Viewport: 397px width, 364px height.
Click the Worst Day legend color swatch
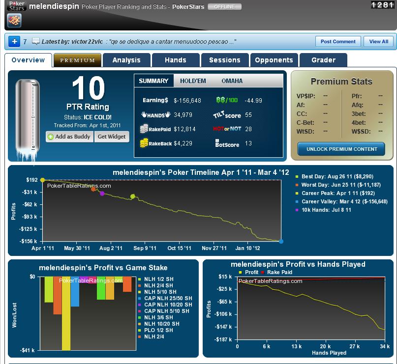[x=297, y=185]
